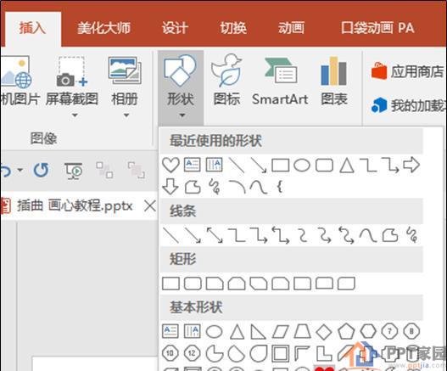Screen dimensions: 447x371
Task: Select decagon (10) in 基本形状
Action: click(x=170, y=353)
